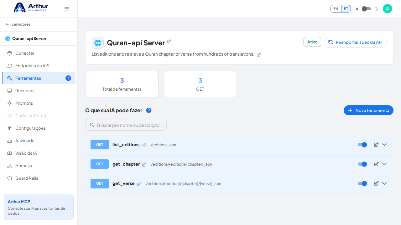Go back to Servidores
Viewport: 401px width, 225px height.
[x=18, y=24]
